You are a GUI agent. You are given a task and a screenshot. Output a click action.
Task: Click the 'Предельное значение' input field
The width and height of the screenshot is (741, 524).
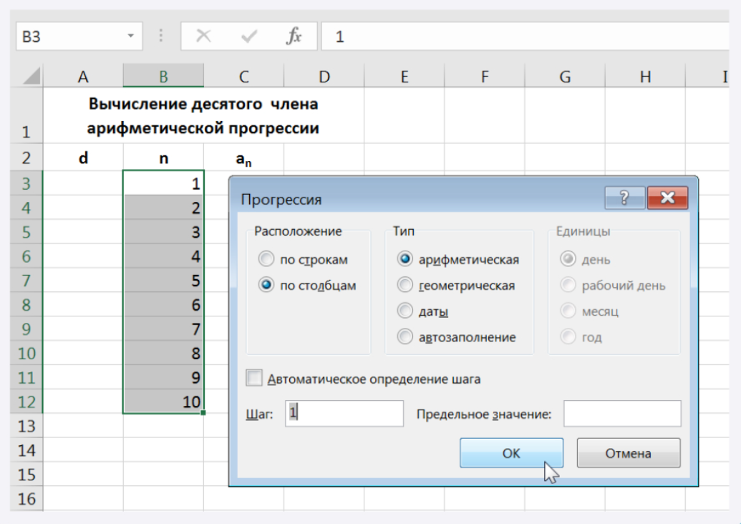point(621,414)
